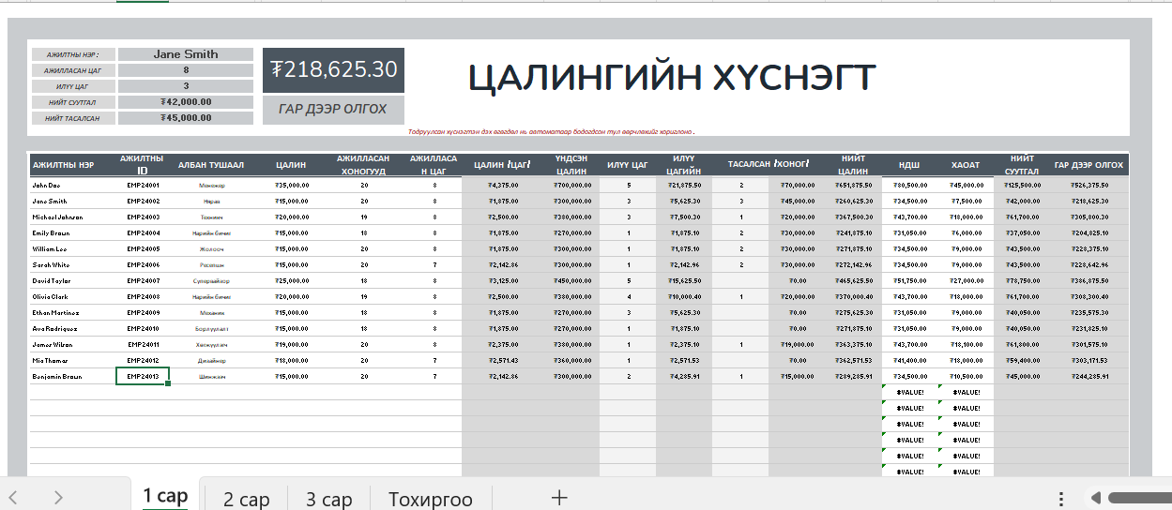Click the horizontal scrollbar left arrow
This screenshot has height=510, width=1172.
pyautogui.click(x=1095, y=498)
